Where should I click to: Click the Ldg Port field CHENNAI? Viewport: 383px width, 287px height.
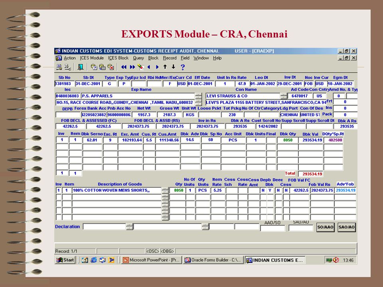290,115
